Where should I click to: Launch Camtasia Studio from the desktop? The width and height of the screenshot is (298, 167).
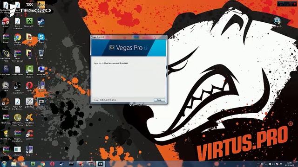point(29,71)
